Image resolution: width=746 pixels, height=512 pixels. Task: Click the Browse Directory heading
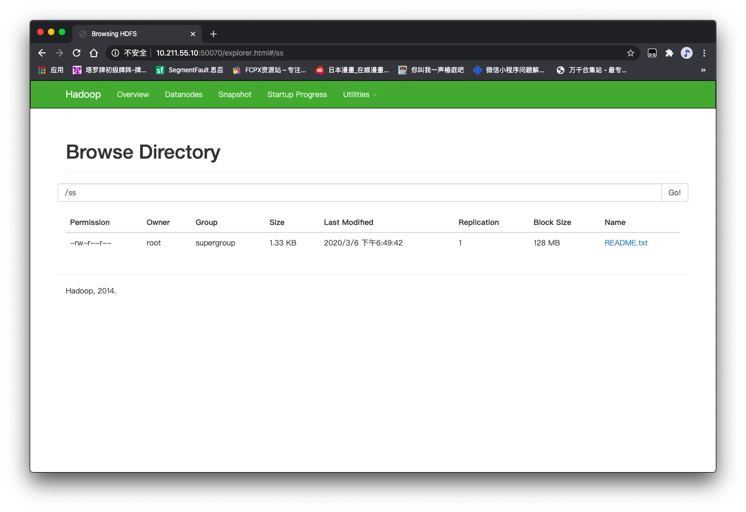pos(143,152)
